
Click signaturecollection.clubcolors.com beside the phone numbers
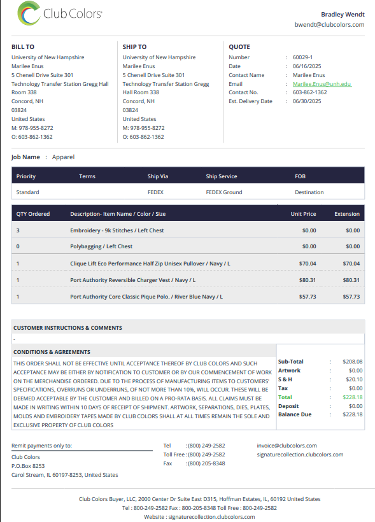[x=300, y=455]
